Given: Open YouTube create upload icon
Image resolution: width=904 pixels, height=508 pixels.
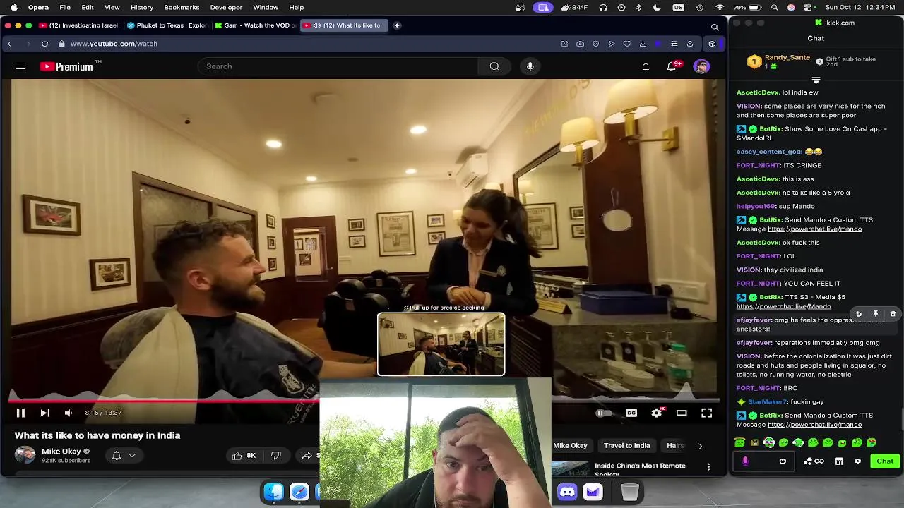Looking at the screenshot, I should [x=646, y=66].
